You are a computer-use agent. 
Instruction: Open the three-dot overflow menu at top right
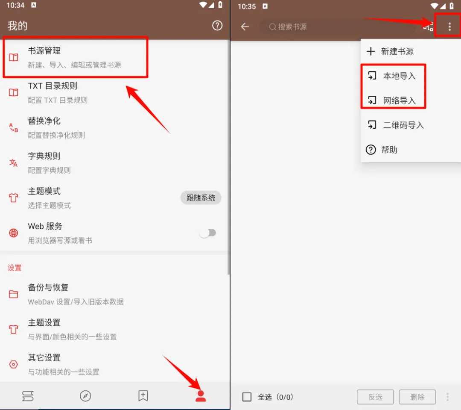pos(449,27)
